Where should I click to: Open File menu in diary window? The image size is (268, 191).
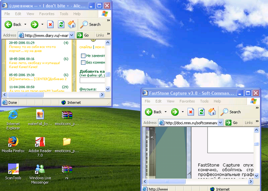(7, 14)
